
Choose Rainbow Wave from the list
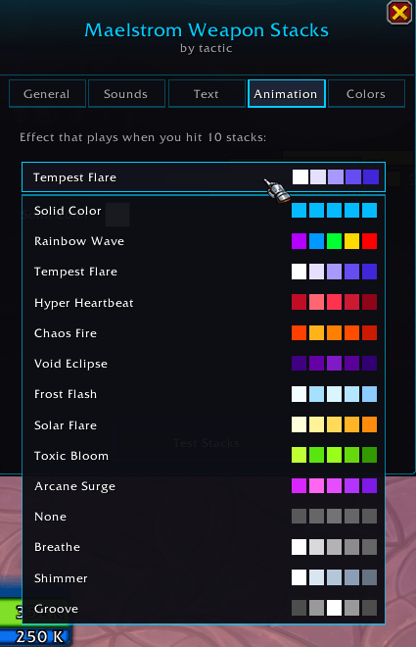click(x=204, y=241)
